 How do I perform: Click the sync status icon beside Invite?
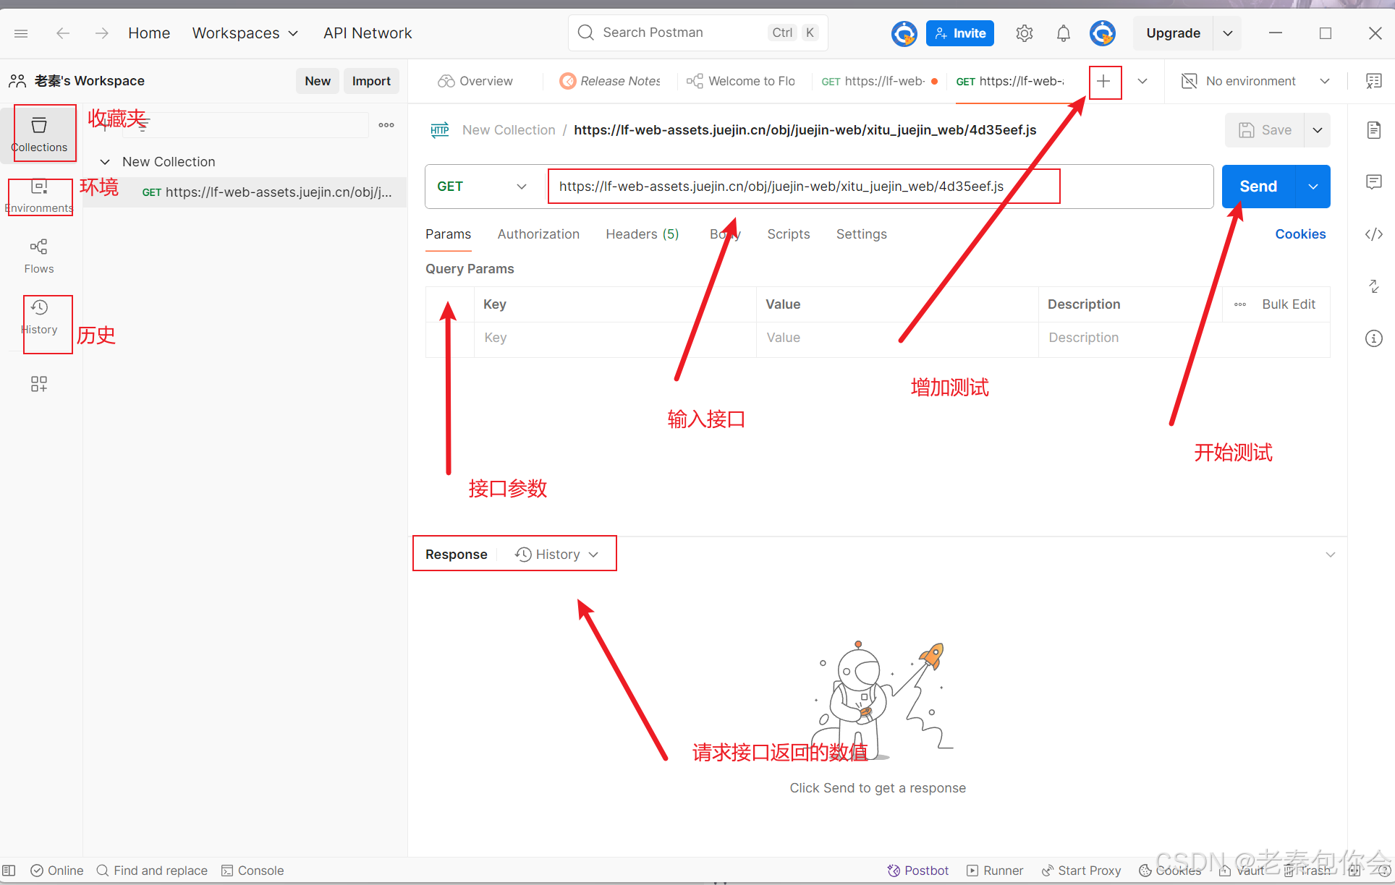(904, 33)
